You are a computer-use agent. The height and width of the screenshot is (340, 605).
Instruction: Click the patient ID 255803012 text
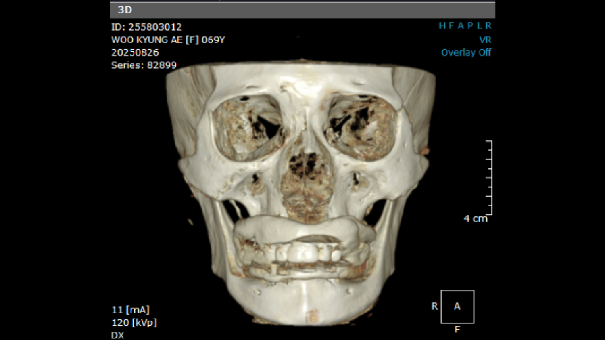pos(146,27)
